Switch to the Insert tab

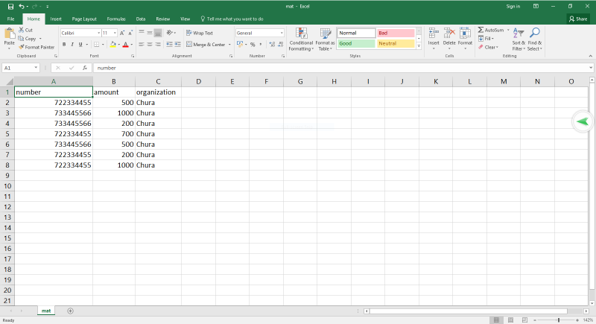click(56, 19)
